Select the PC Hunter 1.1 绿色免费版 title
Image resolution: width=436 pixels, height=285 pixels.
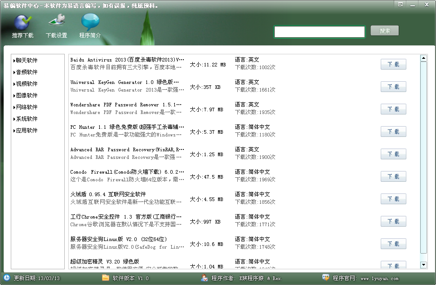point(127,127)
